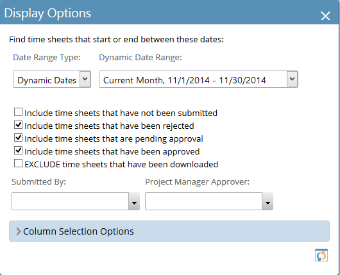Click inside the Project Manager Approver field
340x275 pixels.
pos(204,201)
